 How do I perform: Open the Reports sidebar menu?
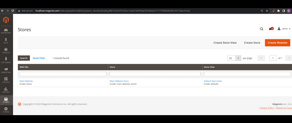[6, 90]
